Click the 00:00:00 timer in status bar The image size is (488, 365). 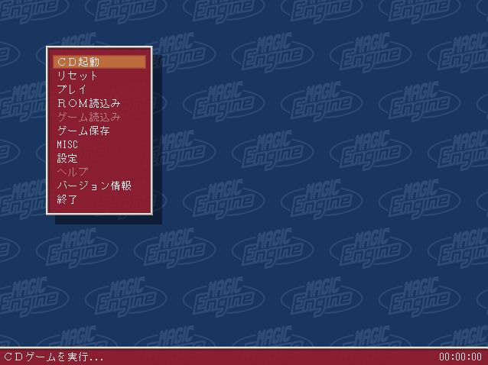[x=460, y=357]
